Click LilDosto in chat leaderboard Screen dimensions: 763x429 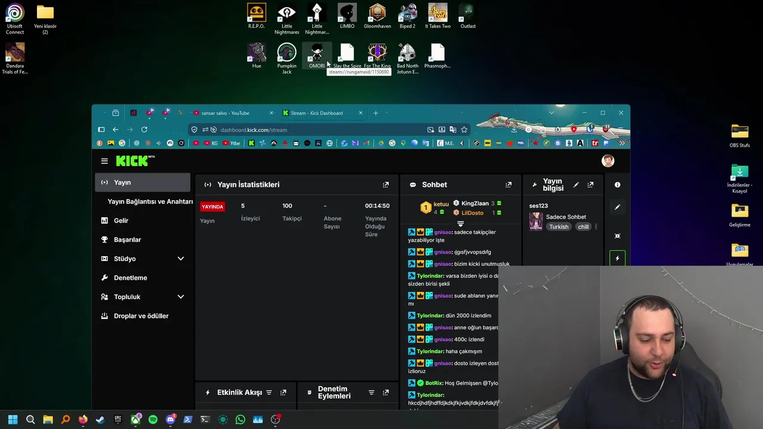click(x=472, y=213)
